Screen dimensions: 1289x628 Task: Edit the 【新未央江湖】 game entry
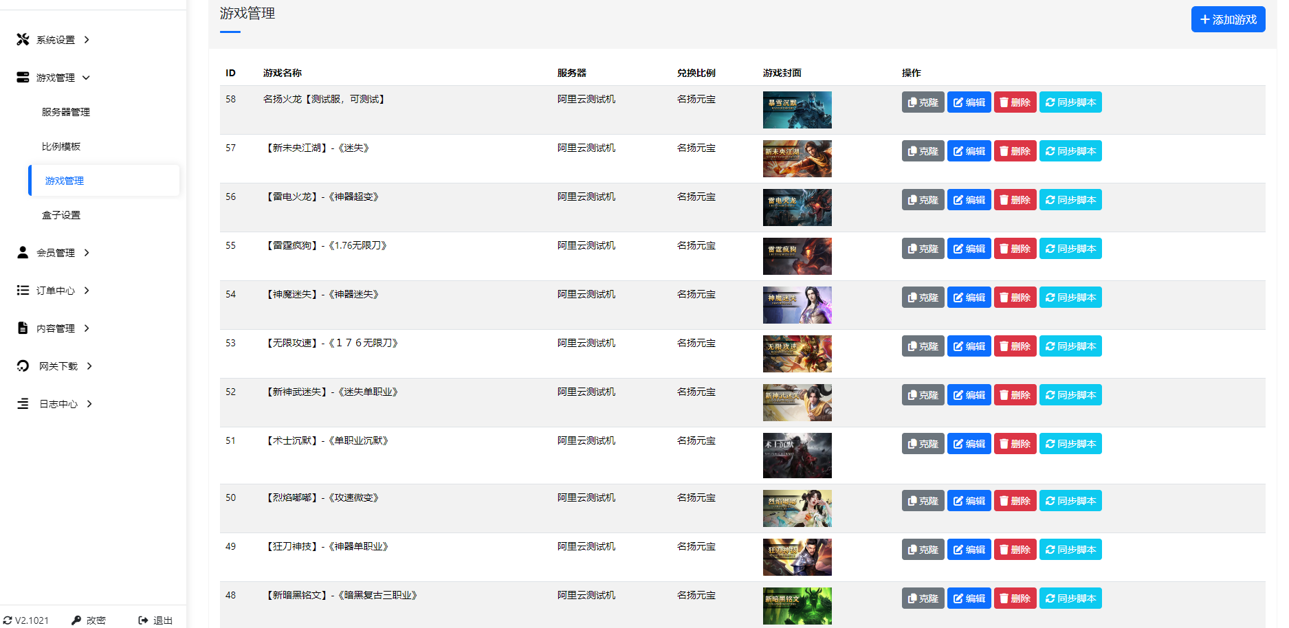pos(969,151)
